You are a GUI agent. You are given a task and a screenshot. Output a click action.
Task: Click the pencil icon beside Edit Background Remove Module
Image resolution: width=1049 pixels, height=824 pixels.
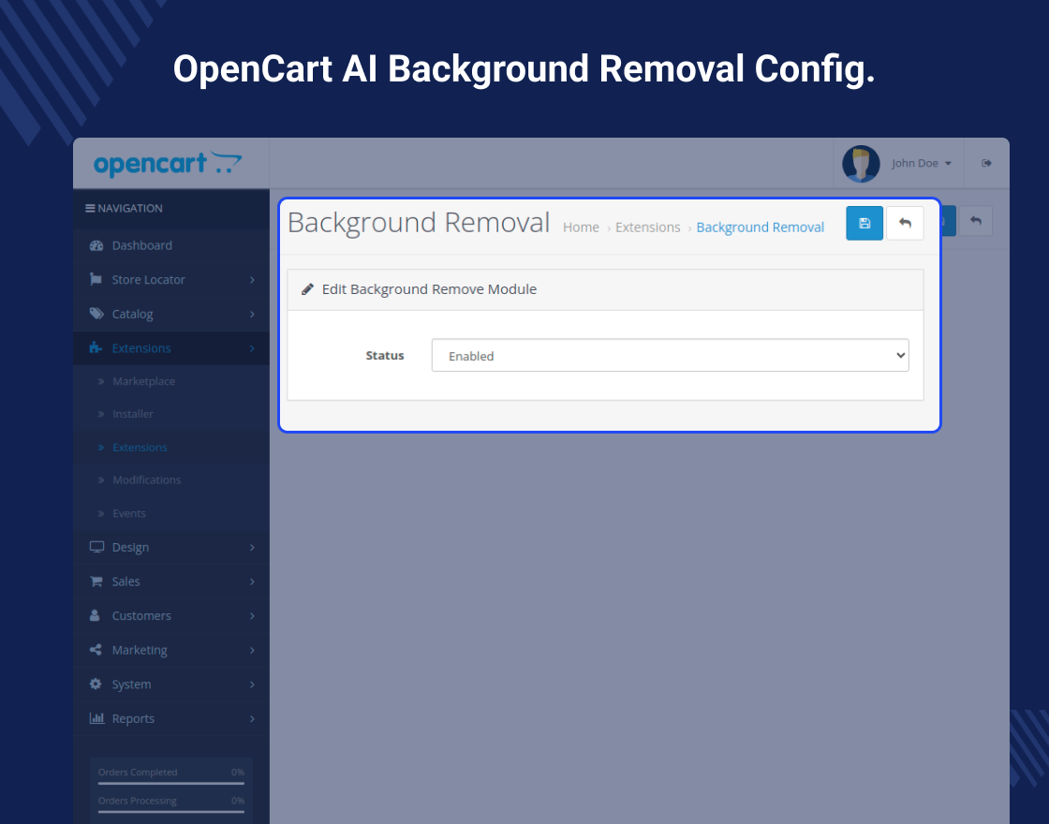[307, 289]
